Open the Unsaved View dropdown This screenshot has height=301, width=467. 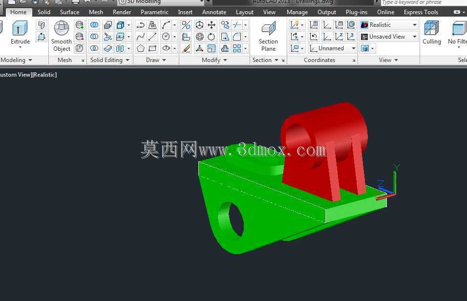click(x=389, y=37)
